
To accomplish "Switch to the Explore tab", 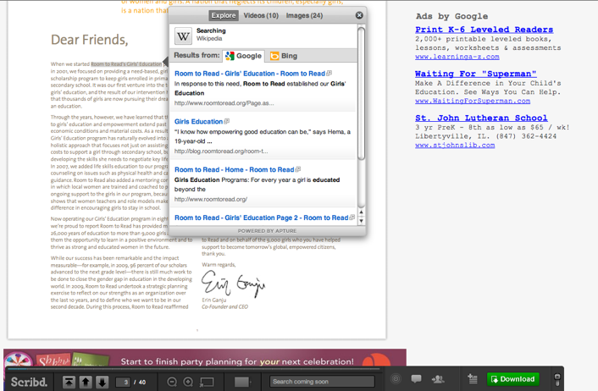I will 224,15.
